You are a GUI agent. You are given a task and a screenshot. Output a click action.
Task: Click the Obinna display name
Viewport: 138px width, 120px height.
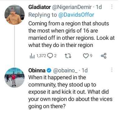coord(37,71)
